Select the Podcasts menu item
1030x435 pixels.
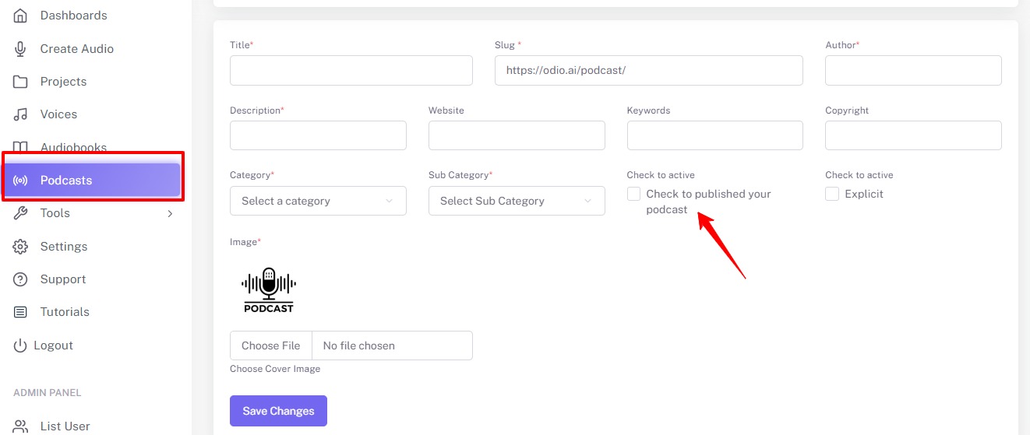pyautogui.click(x=93, y=181)
